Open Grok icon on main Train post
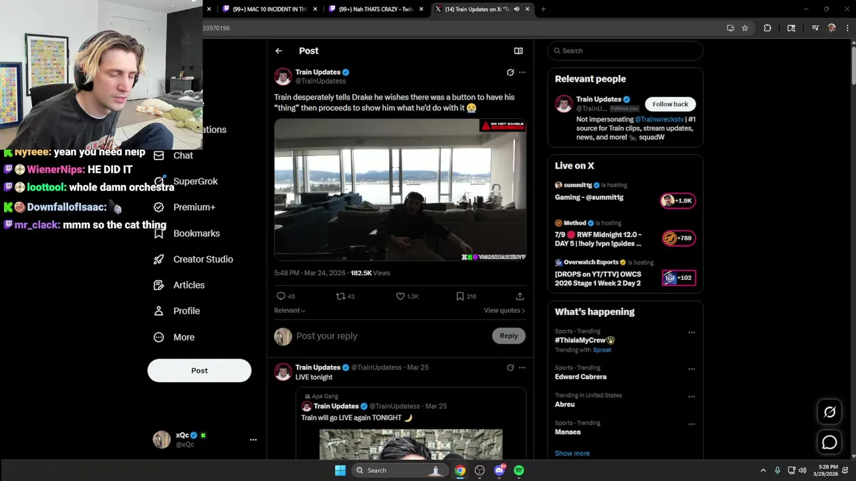The width and height of the screenshot is (856, 481). 510,72
